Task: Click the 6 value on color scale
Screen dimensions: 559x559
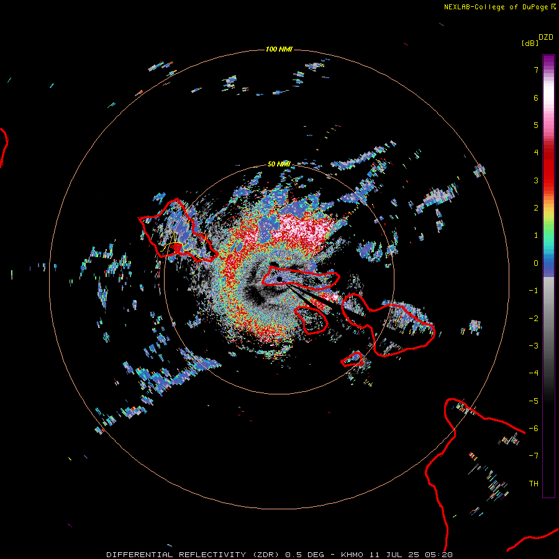Action: coord(536,98)
